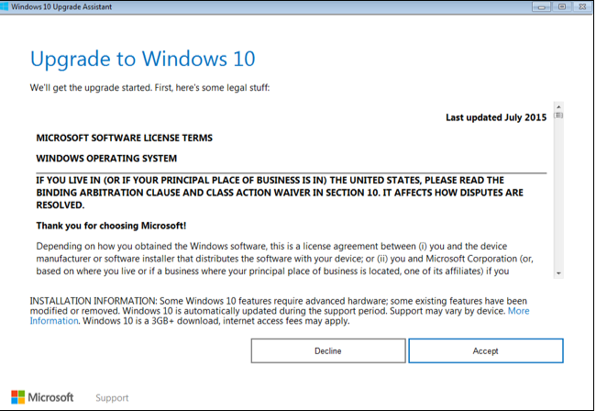Click the license scrollbar thumb
The image size is (596, 411).
[x=558, y=116]
